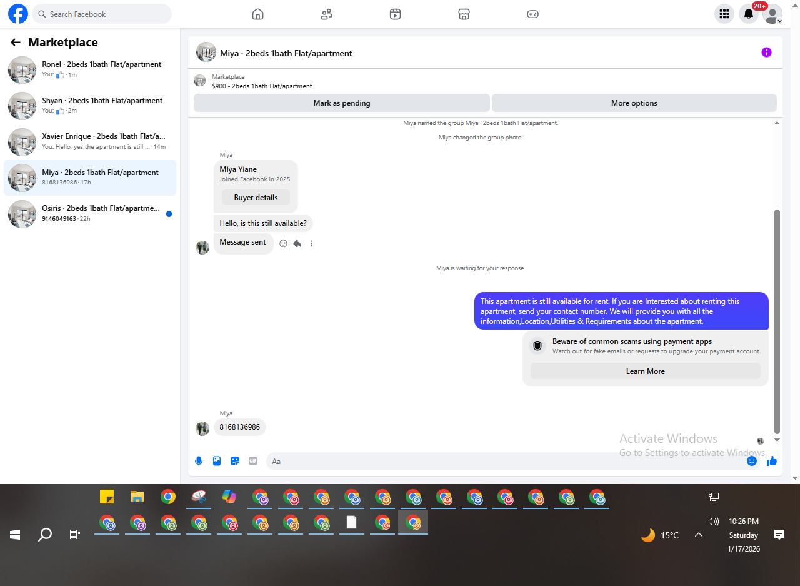Open the Windows Start menu
The width and height of the screenshot is (800, 586).
coord(15,535)
